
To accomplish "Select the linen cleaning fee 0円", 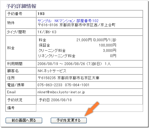I will 113,56.
